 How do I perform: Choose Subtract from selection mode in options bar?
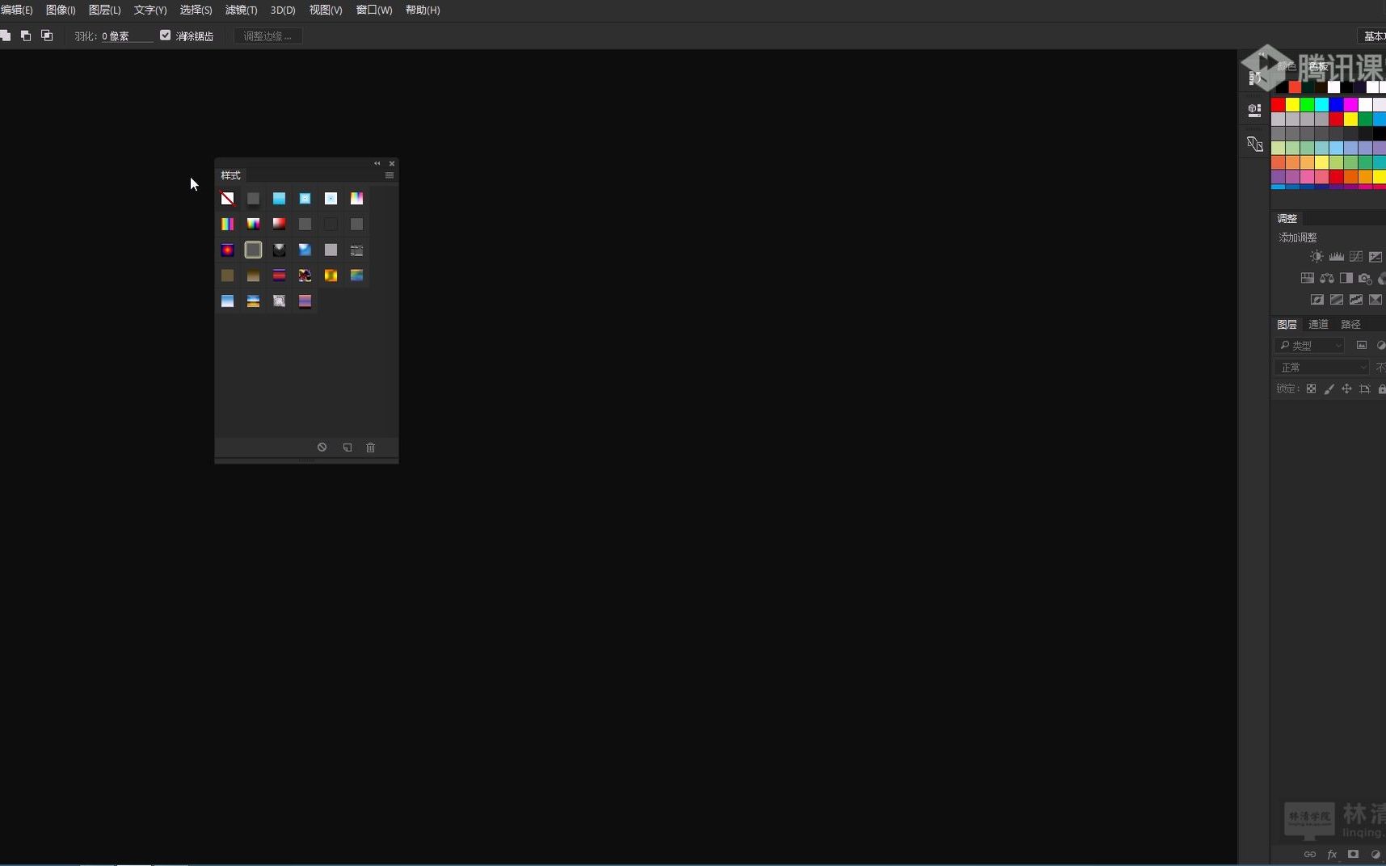26,36
